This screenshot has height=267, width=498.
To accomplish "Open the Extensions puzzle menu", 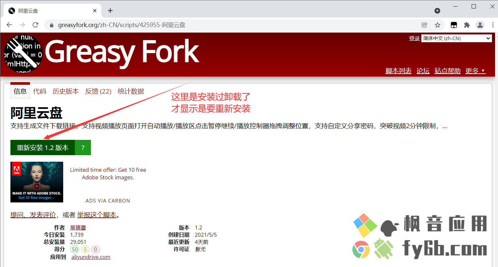I will pos(467,25).
